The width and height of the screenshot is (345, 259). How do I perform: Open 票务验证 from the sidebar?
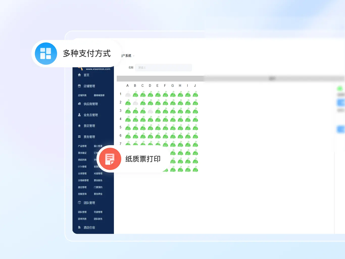click(x=82, y=153)
